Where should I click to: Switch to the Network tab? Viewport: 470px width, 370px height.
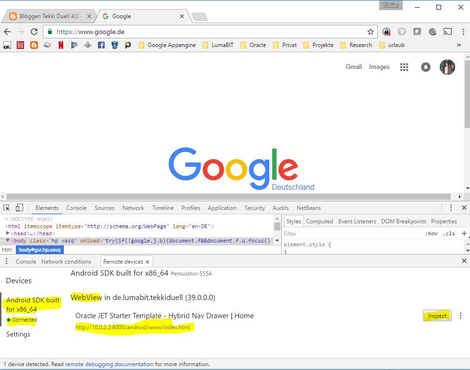click(133, 208)
